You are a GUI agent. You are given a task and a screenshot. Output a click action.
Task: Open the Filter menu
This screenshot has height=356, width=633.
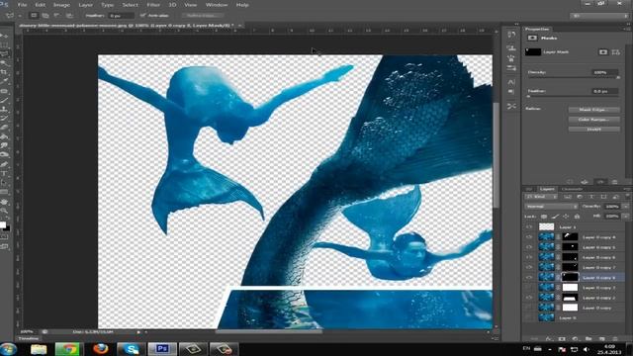coord(153,5)
